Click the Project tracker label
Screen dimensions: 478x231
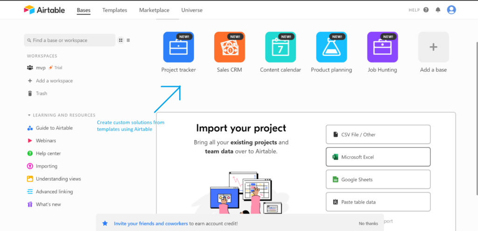pos(179,70)
